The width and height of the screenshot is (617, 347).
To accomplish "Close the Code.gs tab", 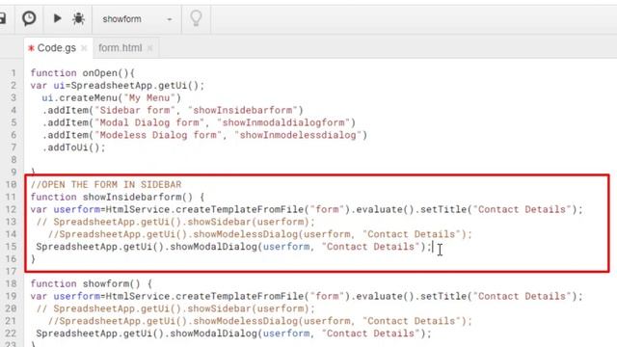I will pos(84,48).
